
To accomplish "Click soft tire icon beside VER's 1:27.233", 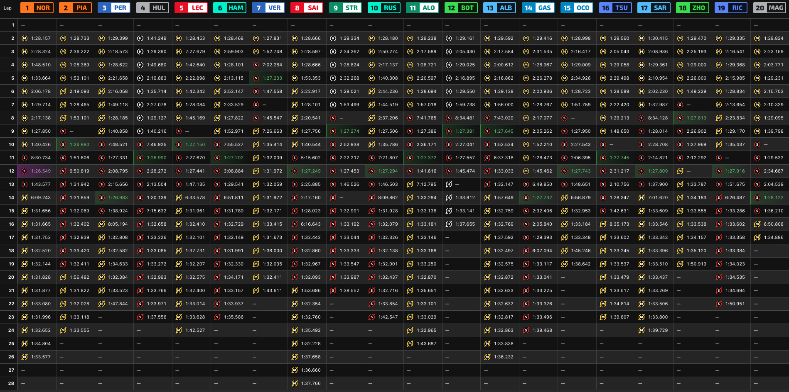I will coord(256,78).
